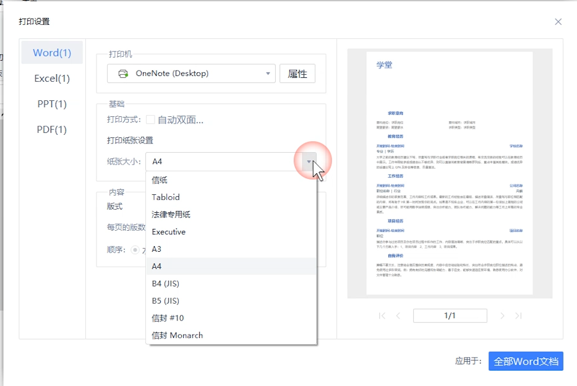
Task: Click the printer icon beside OneNote (Desktop)
Action: pyautogui.click(x=123, y=74)
